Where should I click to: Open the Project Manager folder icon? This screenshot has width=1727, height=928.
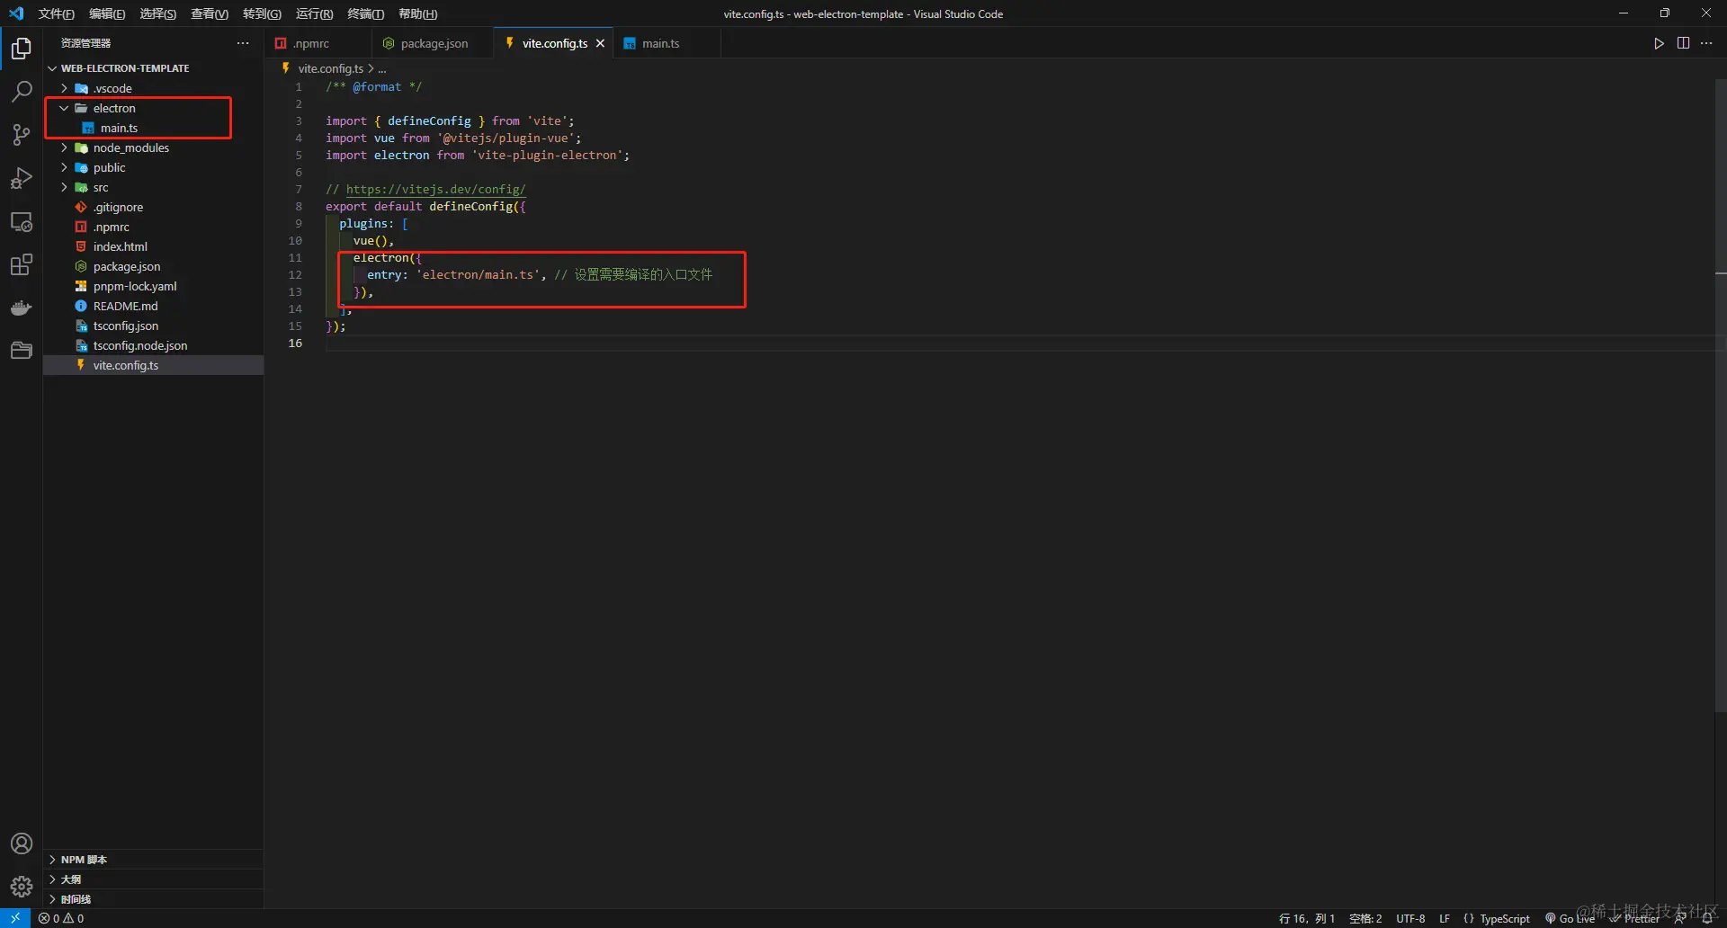click(x=22, y=351)
